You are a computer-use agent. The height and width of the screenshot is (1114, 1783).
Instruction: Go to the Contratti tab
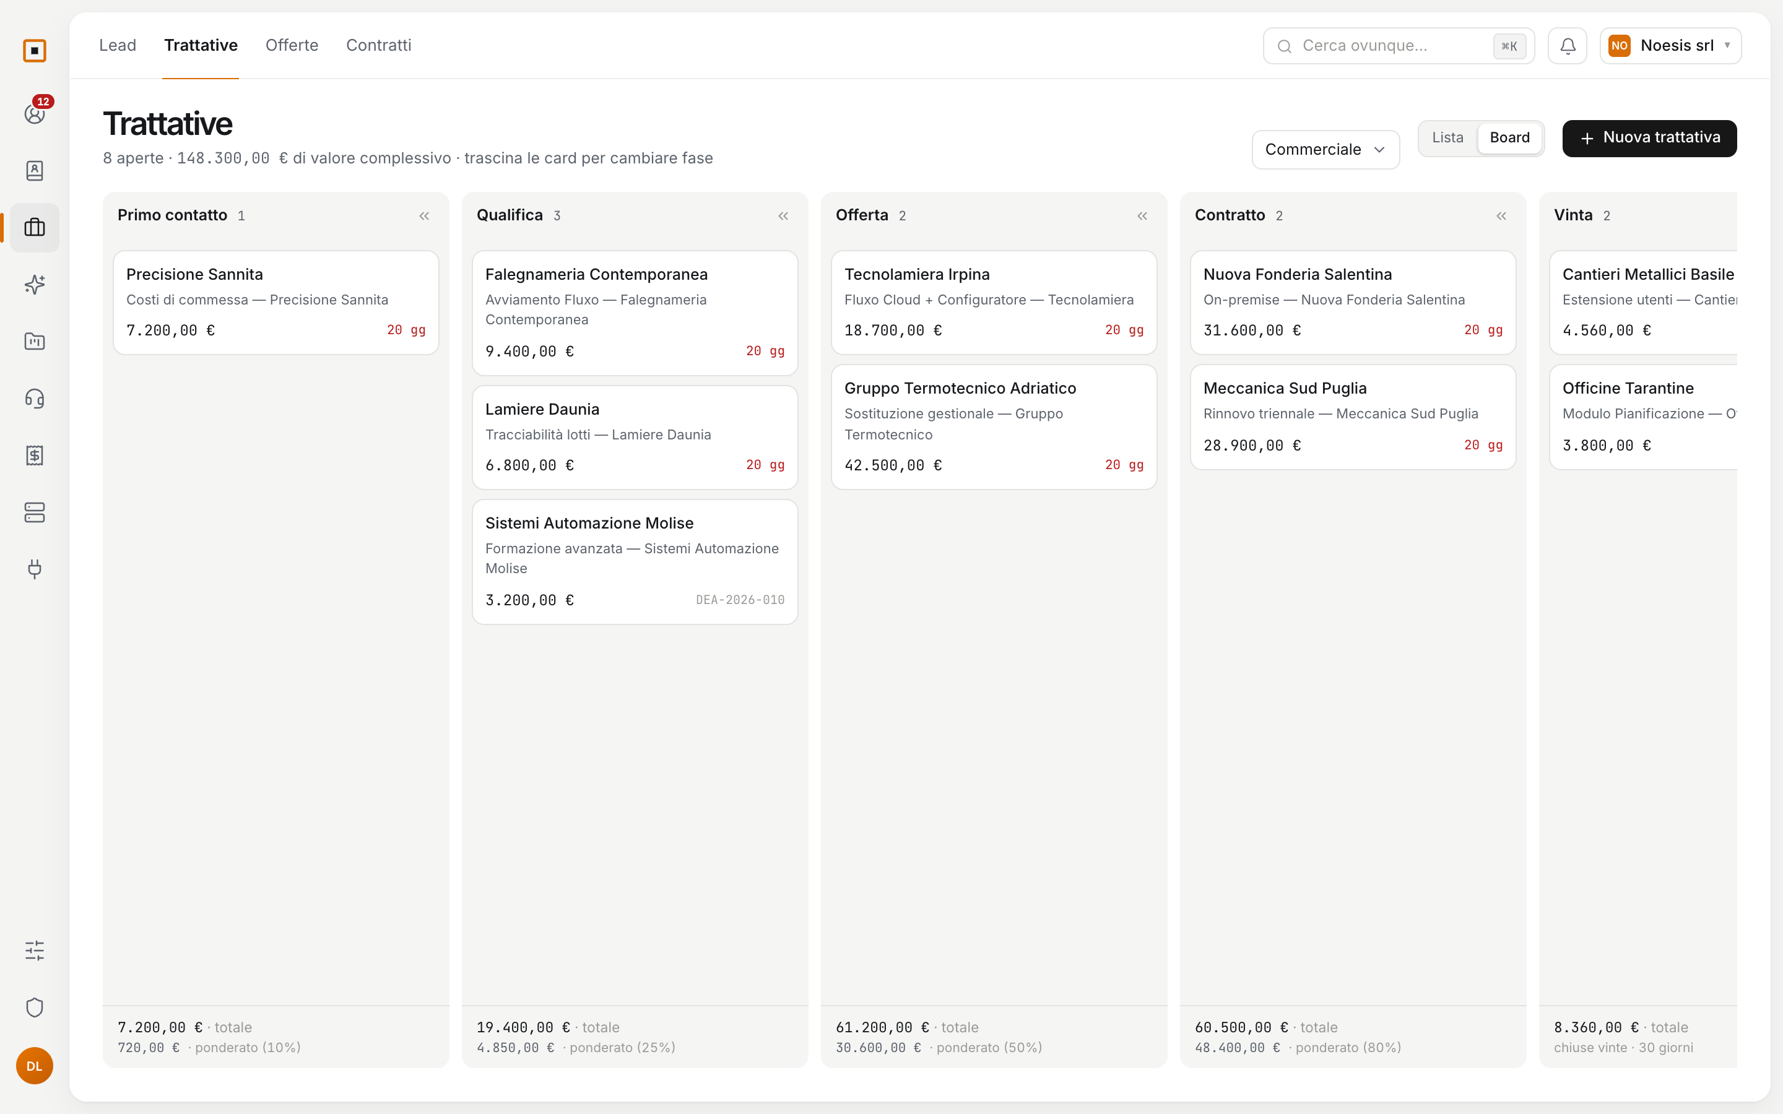coord(379,45)
